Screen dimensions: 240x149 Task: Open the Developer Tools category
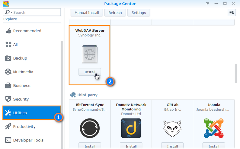[x=28, y=140]
